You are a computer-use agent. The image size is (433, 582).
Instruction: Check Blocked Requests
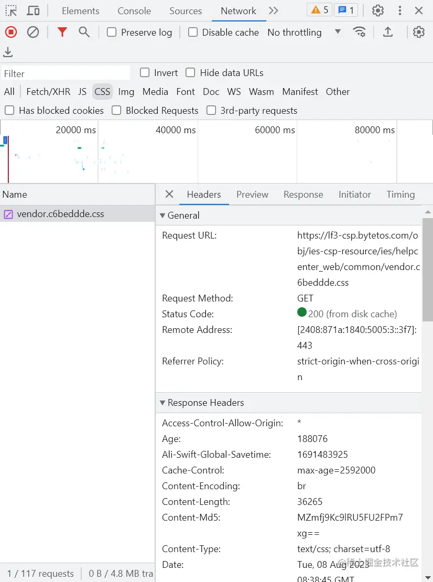pyautogui.click(x=116, y=110)
